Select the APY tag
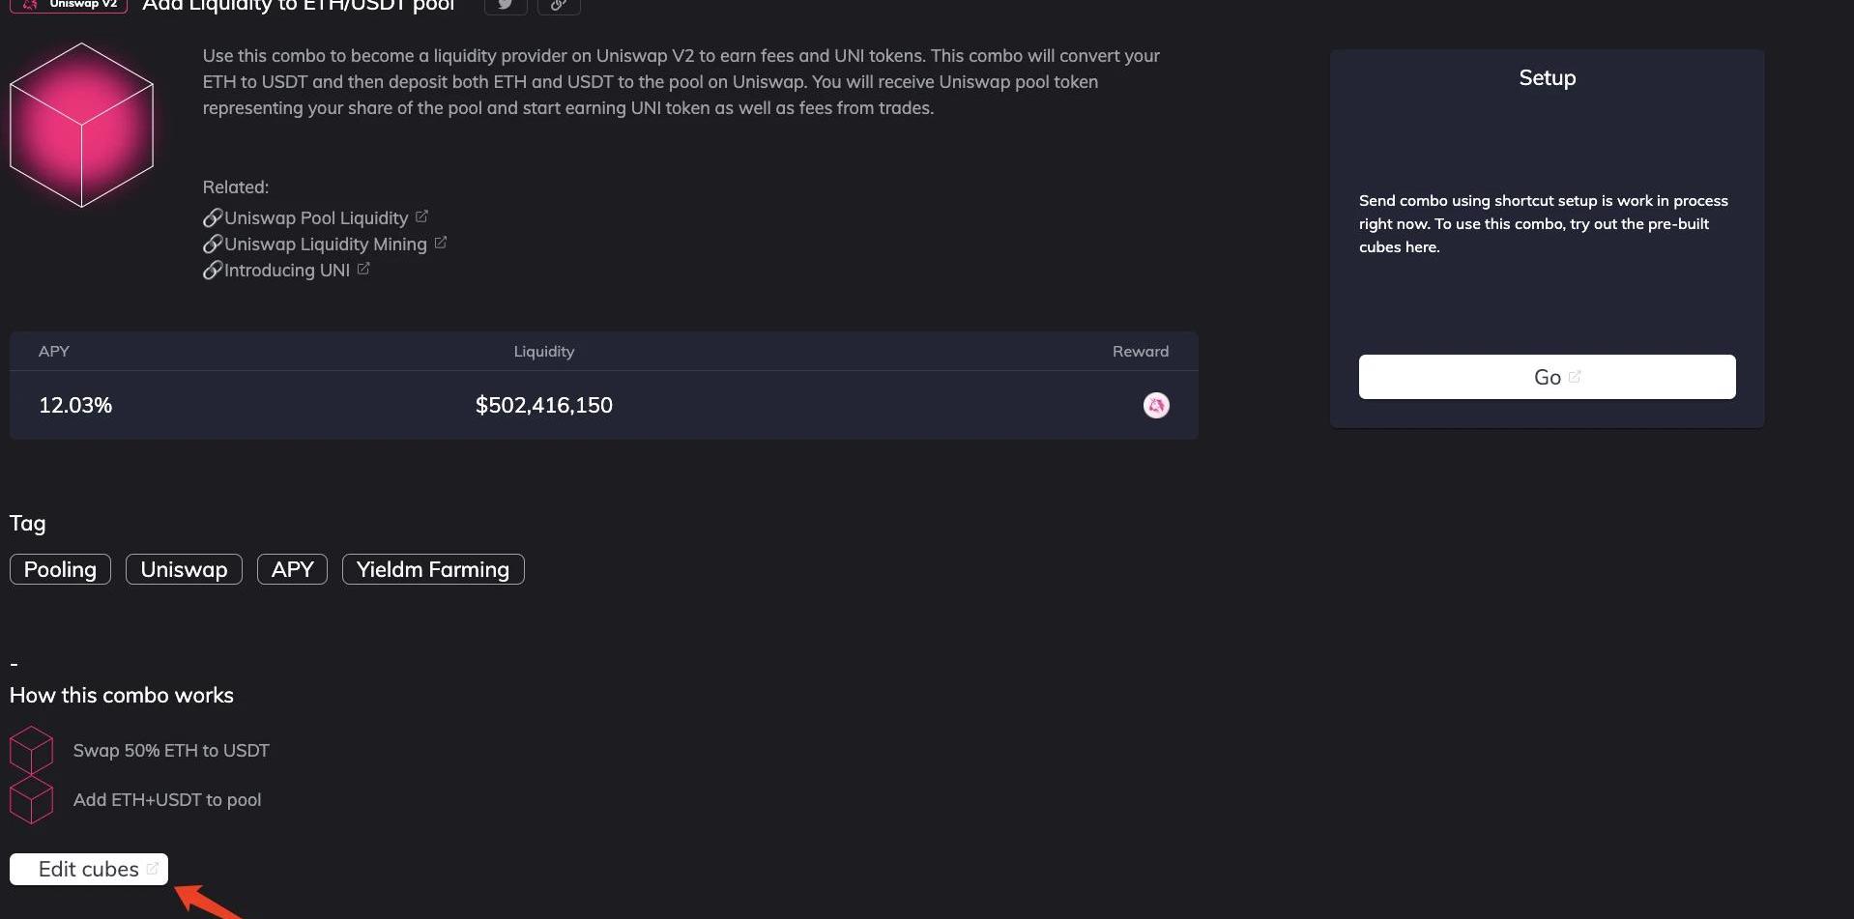 (292, 569)
